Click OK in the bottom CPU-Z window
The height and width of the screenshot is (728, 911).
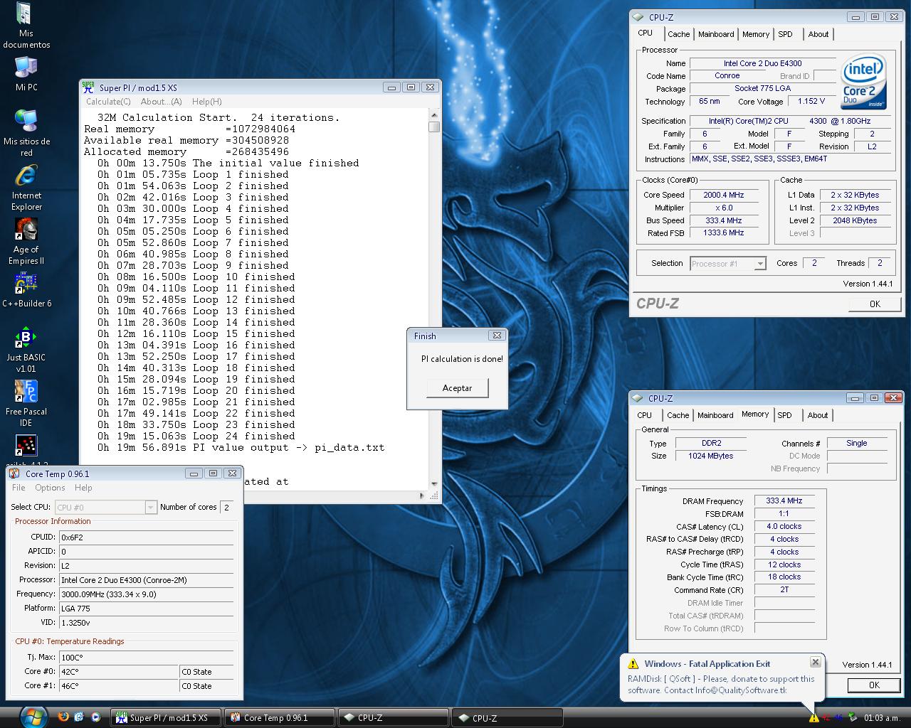pos(874,685)
